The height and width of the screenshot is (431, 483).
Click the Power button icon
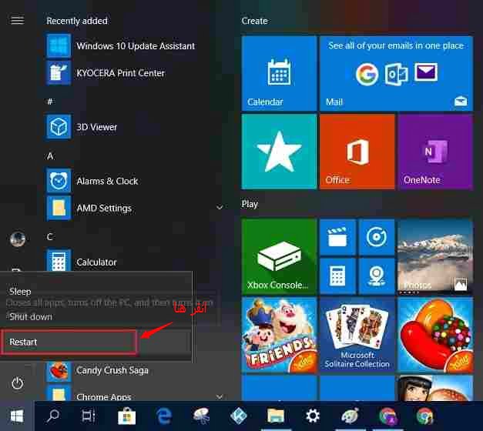[x=17, y=383]
